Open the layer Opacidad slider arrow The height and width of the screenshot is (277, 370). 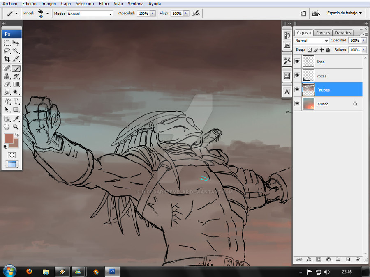(x=364, y=41)
